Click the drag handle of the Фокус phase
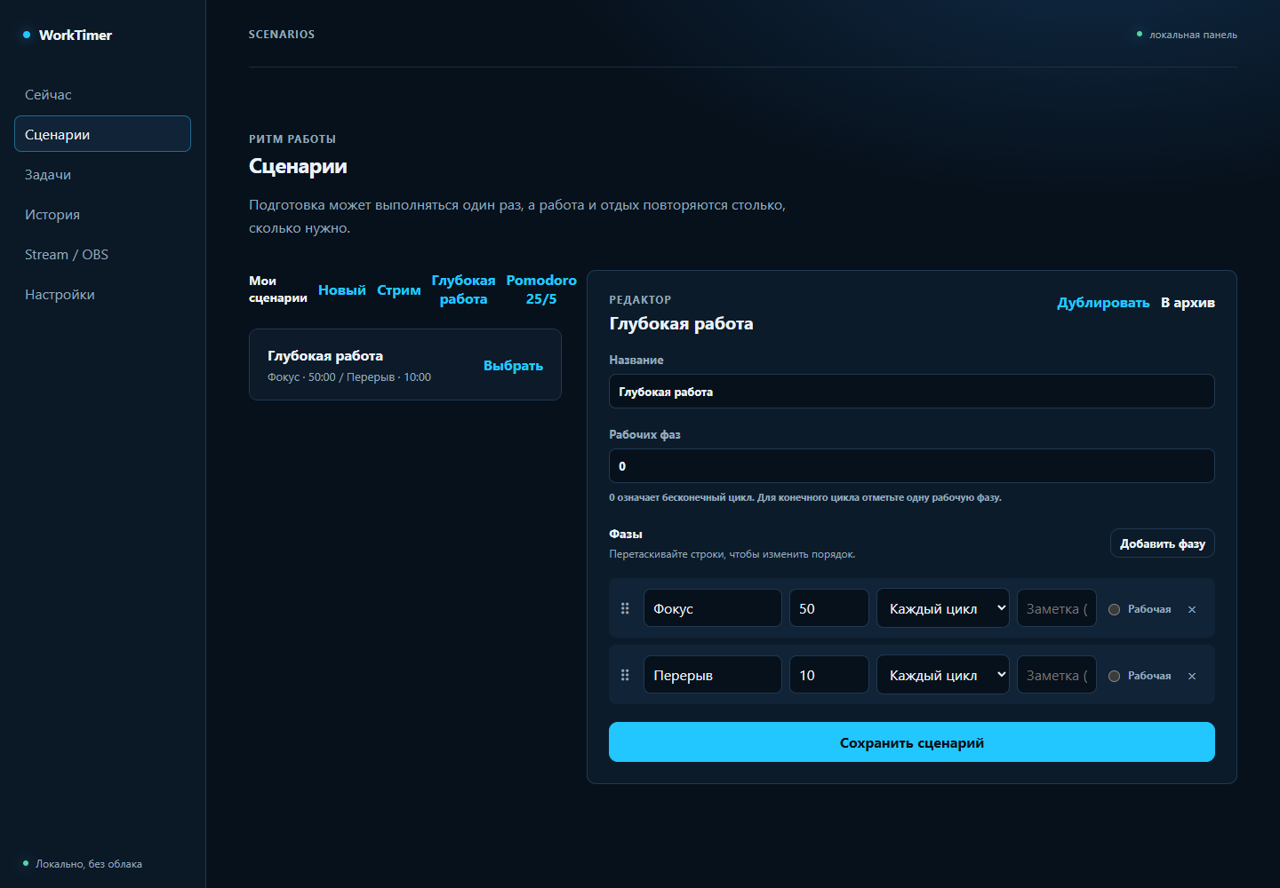 click(x=625, y=608)
